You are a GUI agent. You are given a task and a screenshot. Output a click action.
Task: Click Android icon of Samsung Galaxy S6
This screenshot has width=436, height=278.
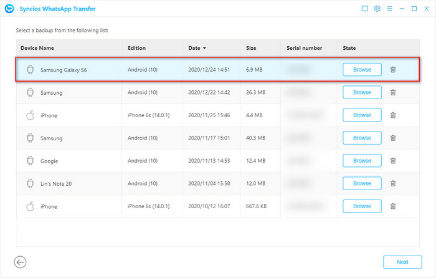30,70
